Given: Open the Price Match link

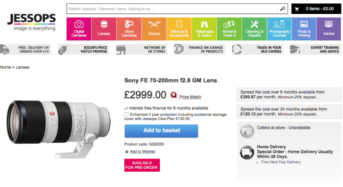Looking at the screenshot, I should click(x=190, y=97).
